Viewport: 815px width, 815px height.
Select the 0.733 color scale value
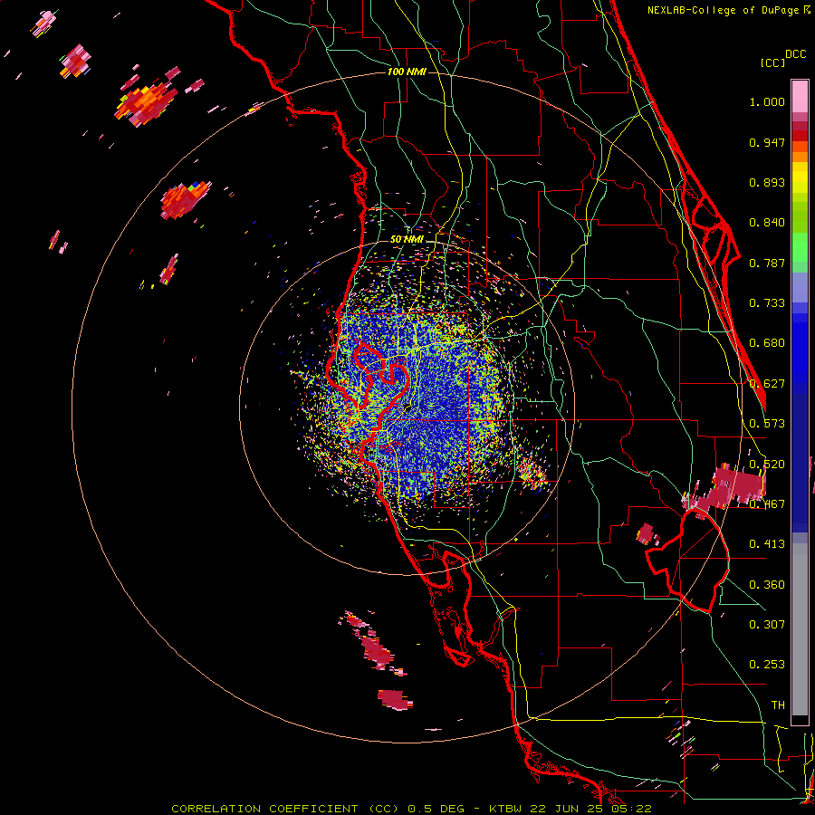pyautogui.click(x=767, y=303)
